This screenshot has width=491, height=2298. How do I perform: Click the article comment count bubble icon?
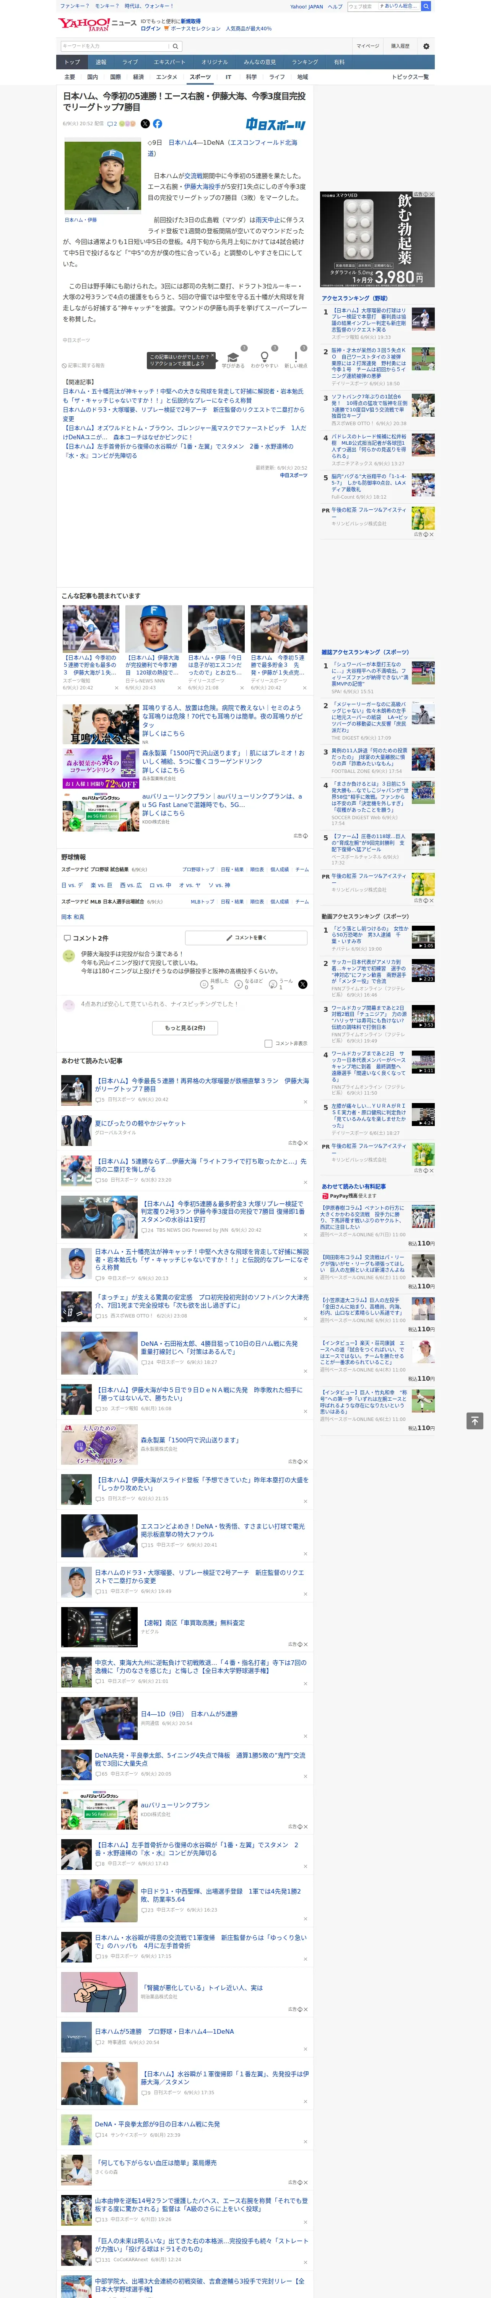pyautogui.click(x=113, y=124)
